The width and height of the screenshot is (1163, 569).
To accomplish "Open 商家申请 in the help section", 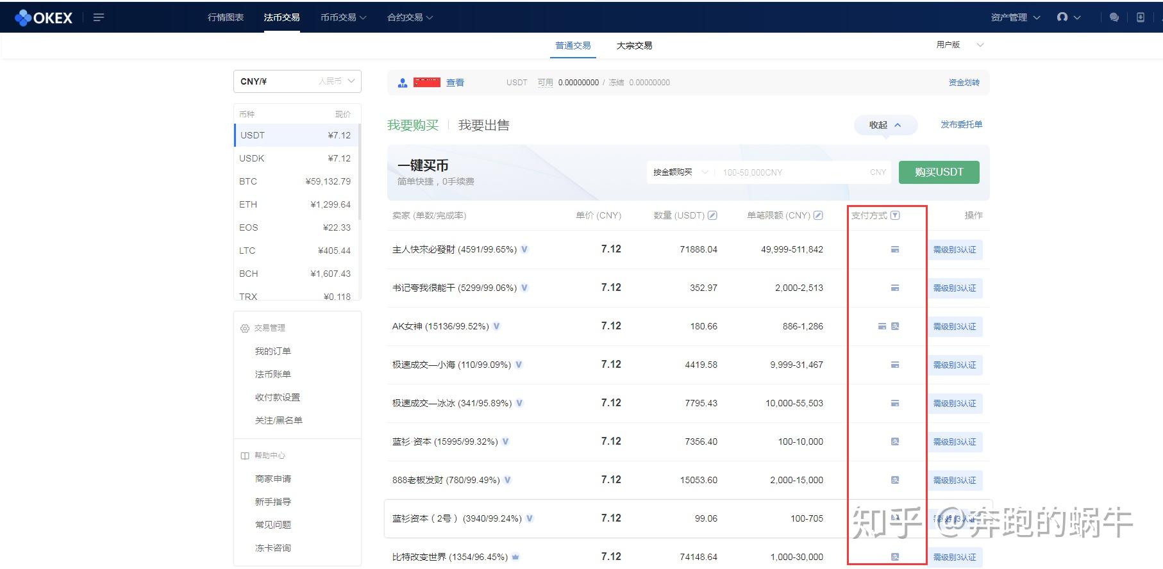I will pyautogui.click(x=273, y=479).
